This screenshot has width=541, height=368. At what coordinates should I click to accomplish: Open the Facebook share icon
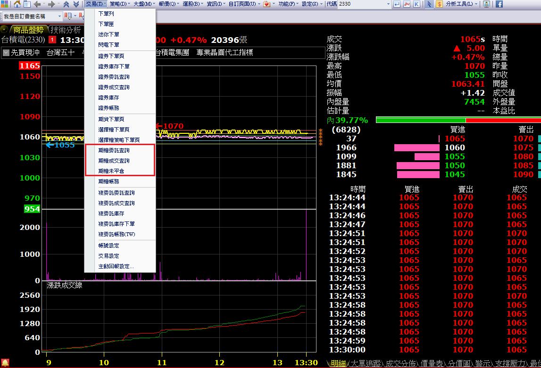(499, 4)
